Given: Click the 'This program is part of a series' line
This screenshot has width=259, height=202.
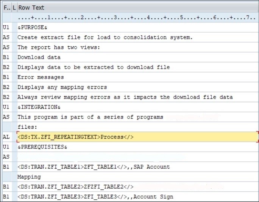Looking at the screenshot, I should point(138,117).
